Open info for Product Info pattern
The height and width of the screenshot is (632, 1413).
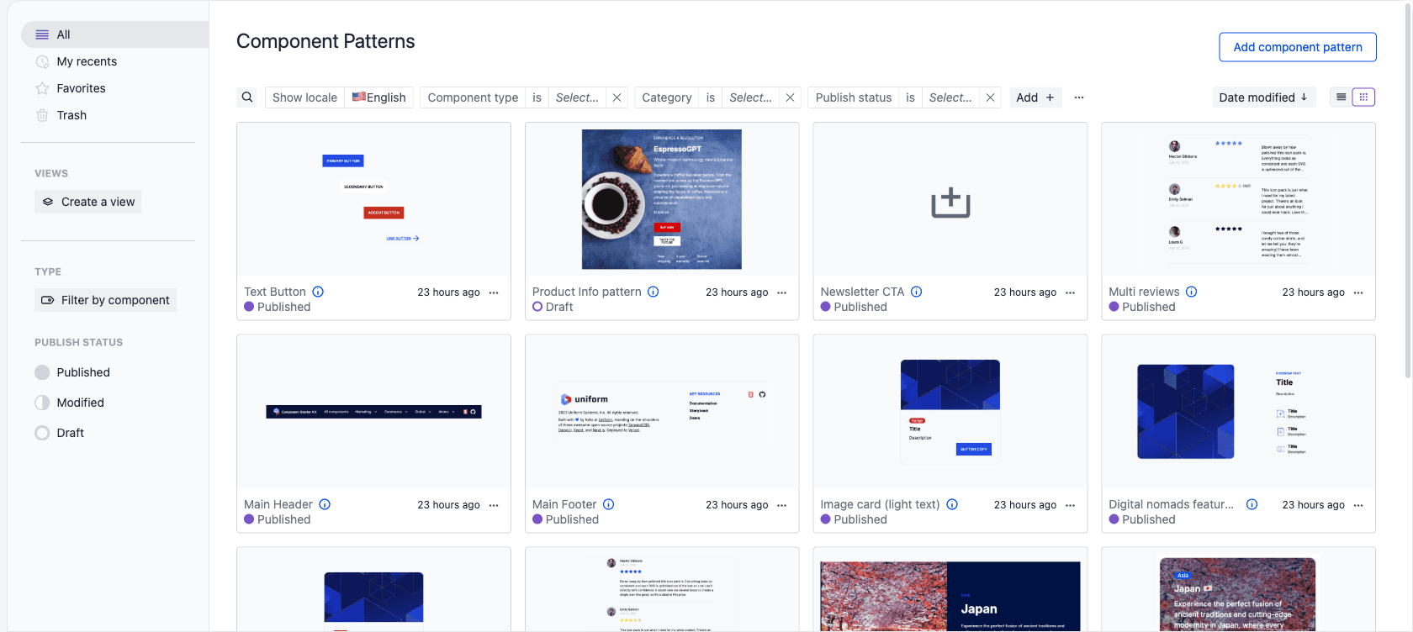pyautogui.click(x=653, y=292)
